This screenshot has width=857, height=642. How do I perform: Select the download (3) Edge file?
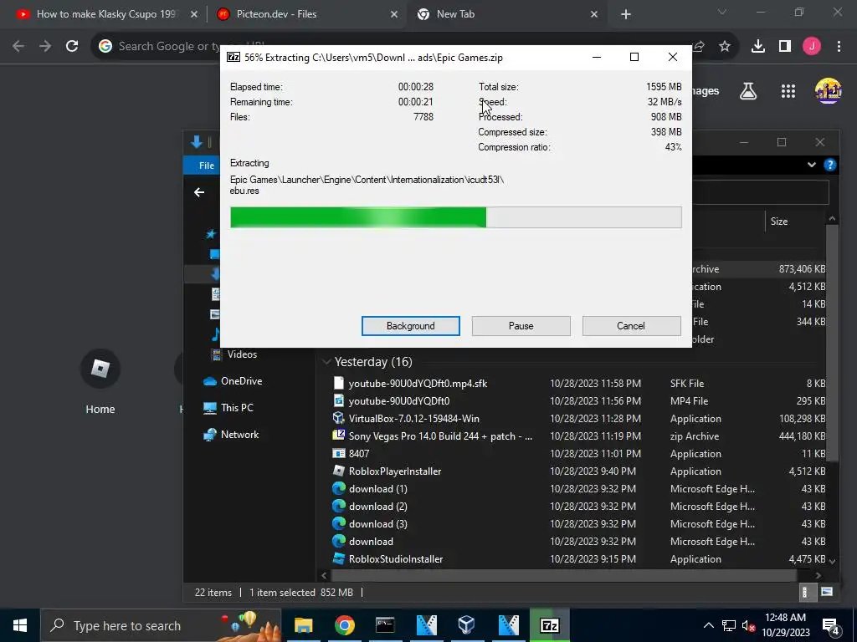point(377,523)
